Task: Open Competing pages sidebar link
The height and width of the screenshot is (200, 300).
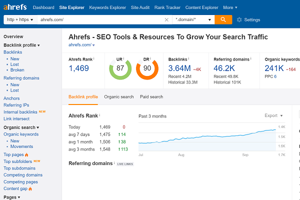Action: 20,182
